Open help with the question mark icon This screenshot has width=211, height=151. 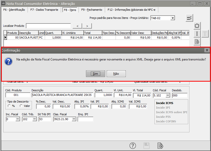coord(132,146)
